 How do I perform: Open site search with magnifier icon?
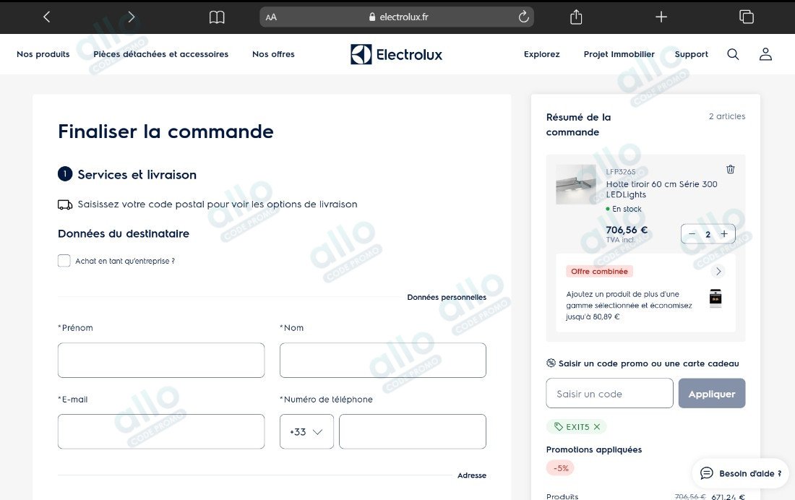[x=733, y=54]
